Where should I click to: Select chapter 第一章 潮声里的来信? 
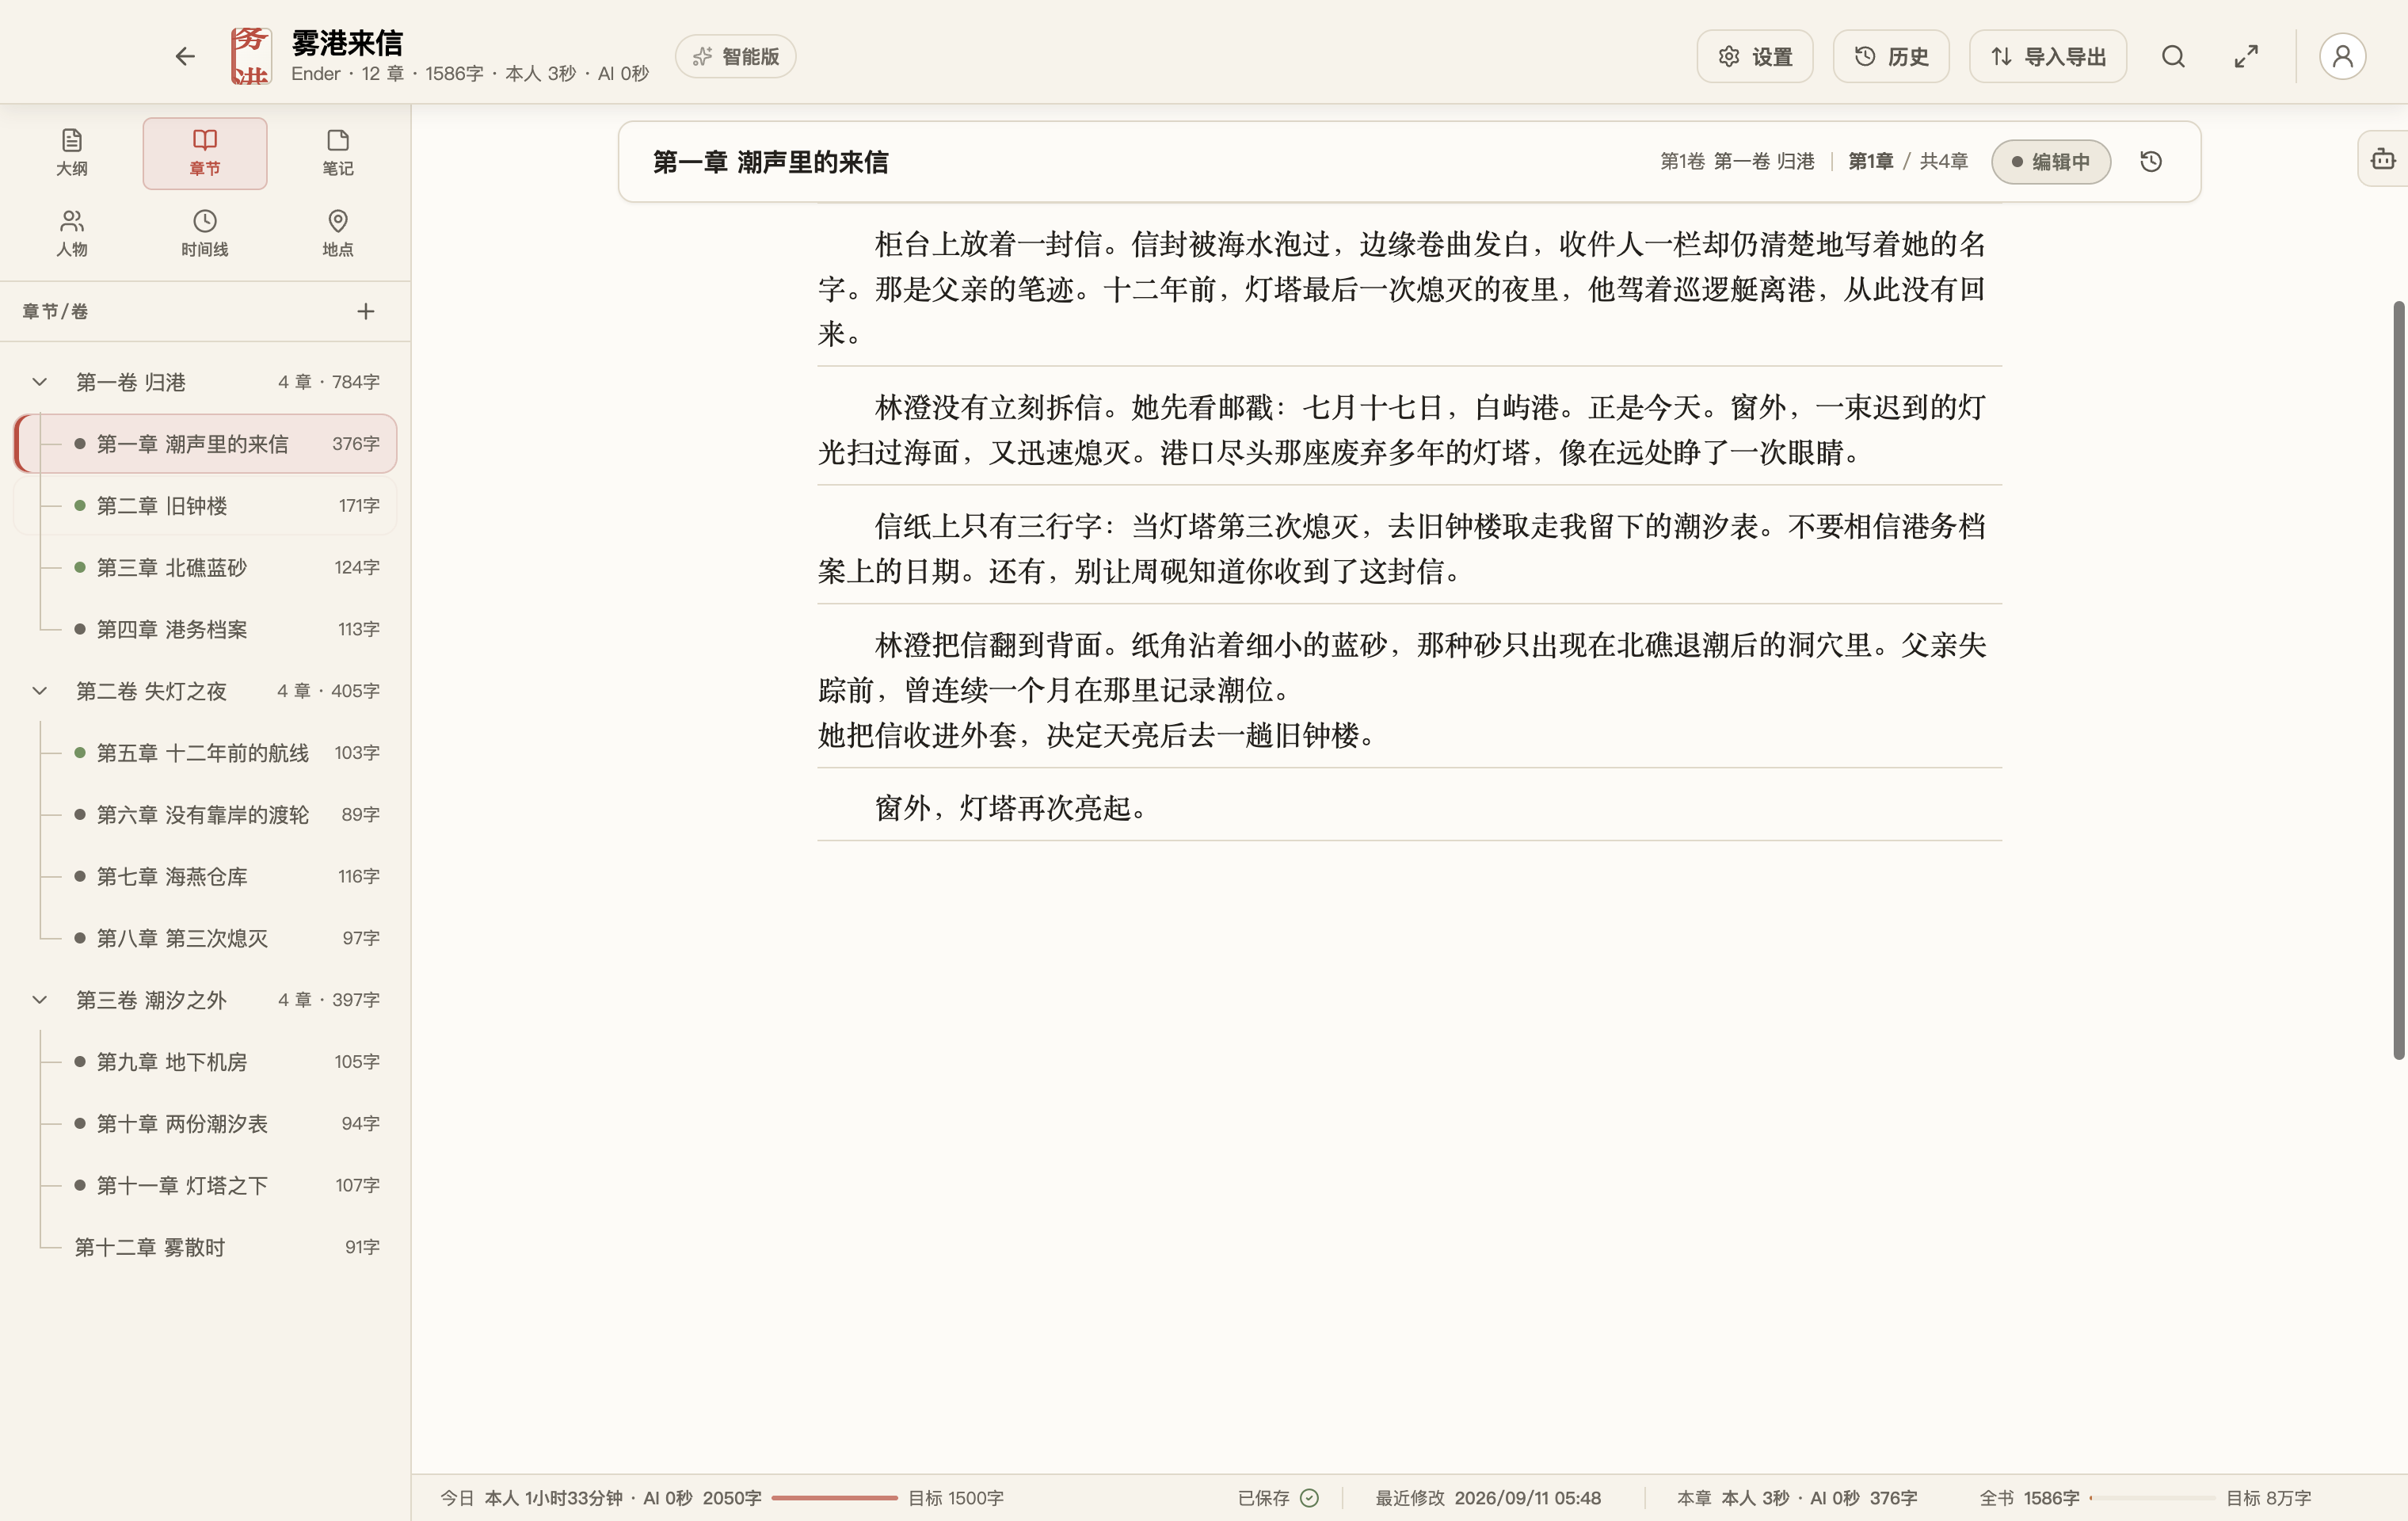click(x=206, y=443)
